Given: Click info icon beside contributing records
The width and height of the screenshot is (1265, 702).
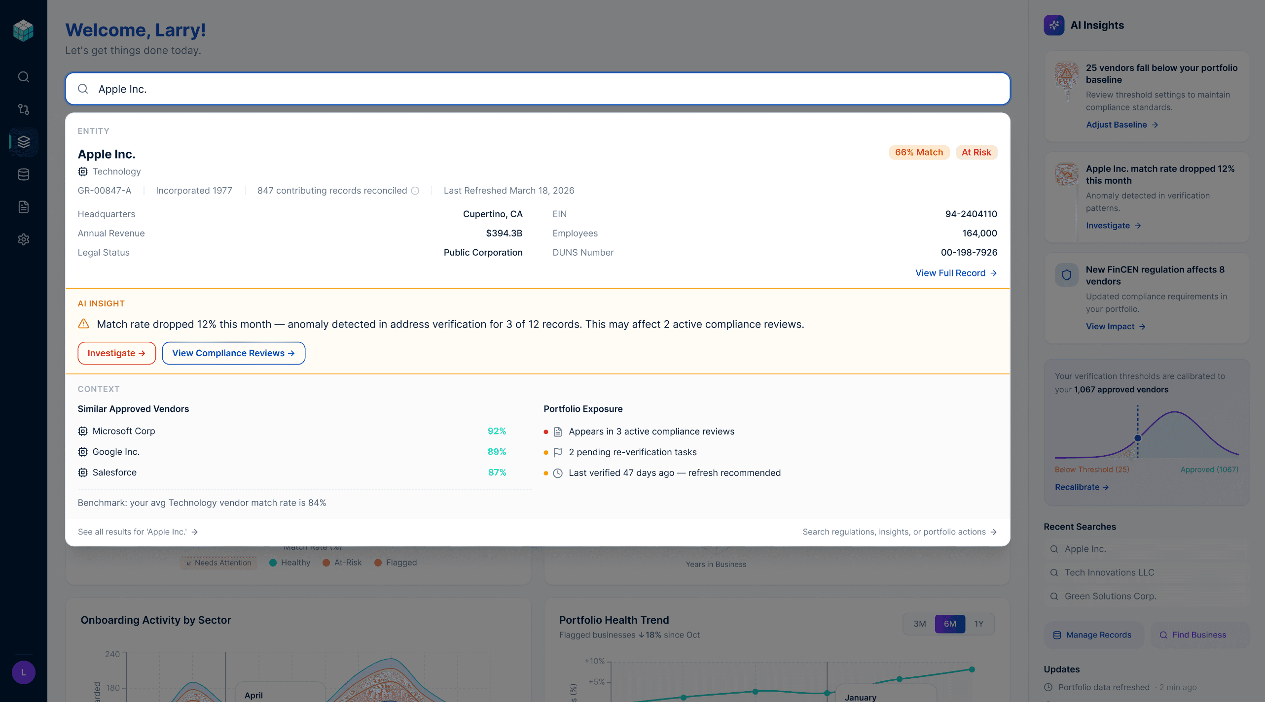Looking at the screenshot, I should [415, 191].
